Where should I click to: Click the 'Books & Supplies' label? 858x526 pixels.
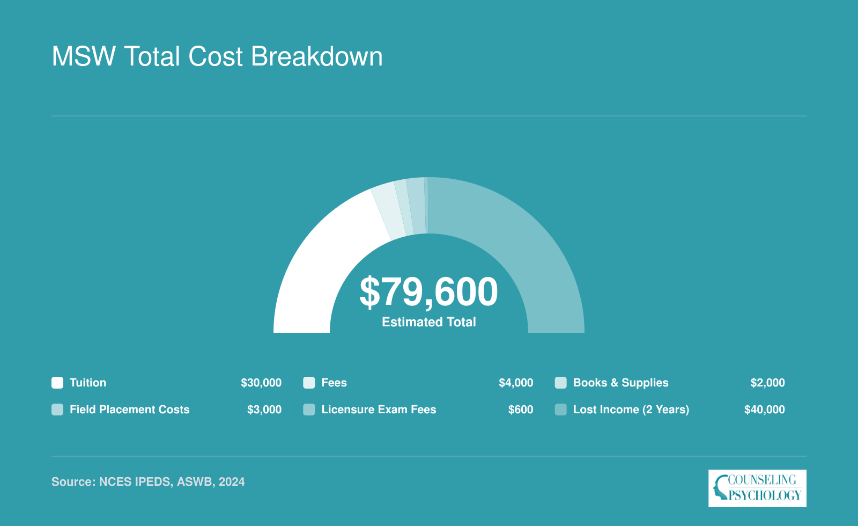(621, 383)
